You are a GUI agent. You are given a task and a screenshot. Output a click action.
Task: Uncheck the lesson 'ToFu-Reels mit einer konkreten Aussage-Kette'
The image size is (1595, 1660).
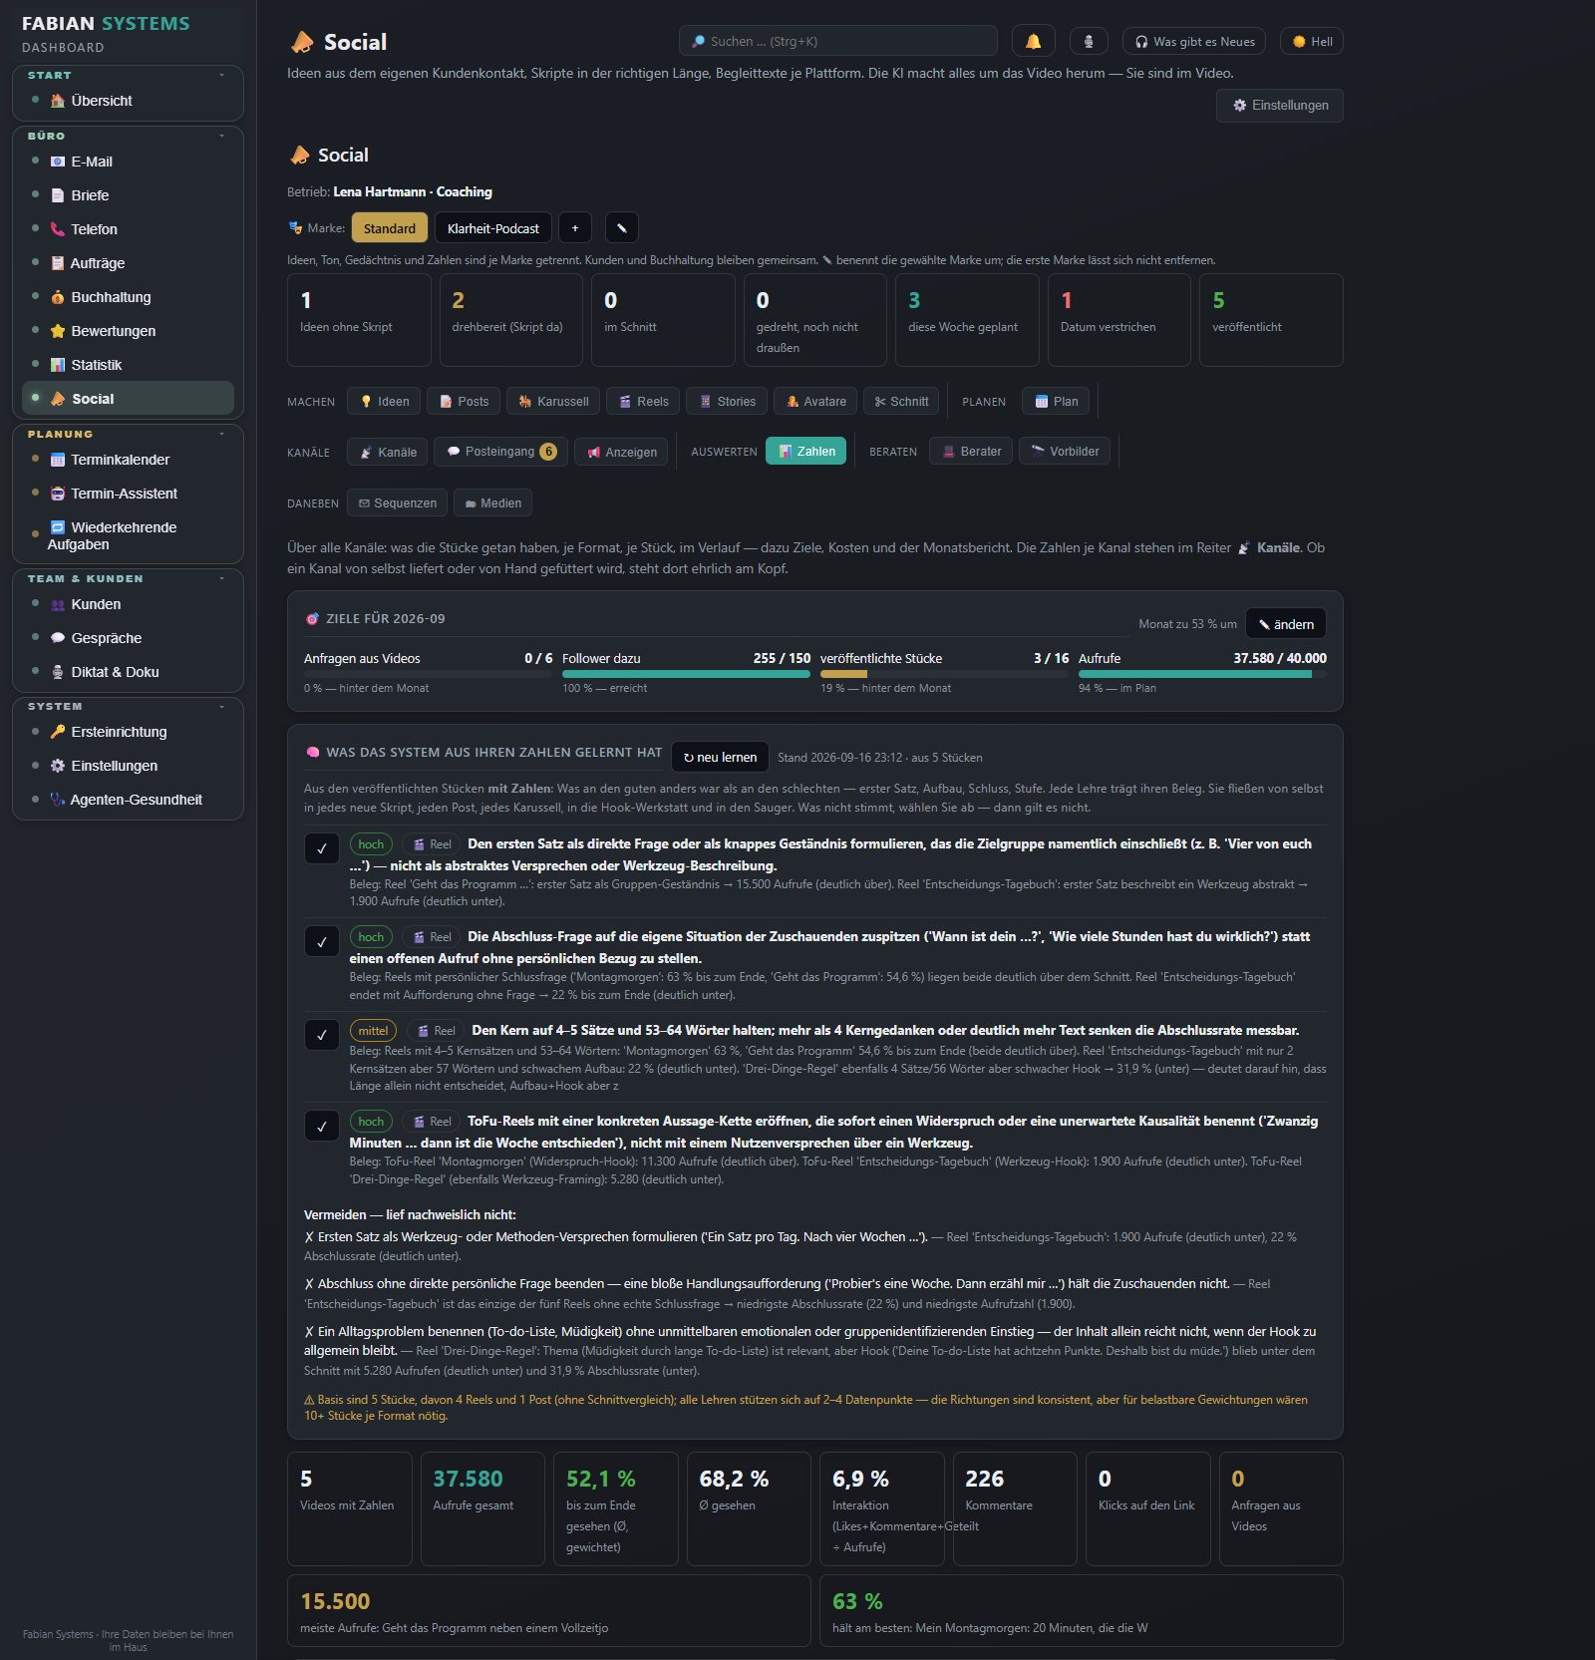[321, 1127]
